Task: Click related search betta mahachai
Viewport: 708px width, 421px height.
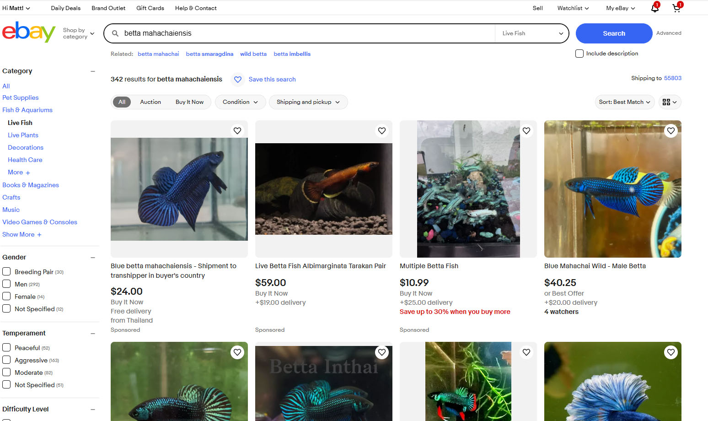Action: coord(158,54)
